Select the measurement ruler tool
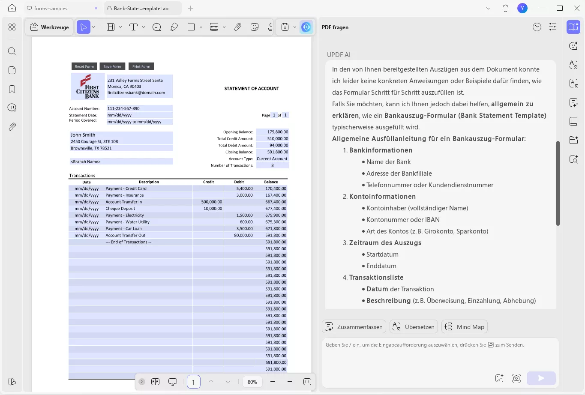The width and height of the screenshot is (585, 395). click(214, 27)
